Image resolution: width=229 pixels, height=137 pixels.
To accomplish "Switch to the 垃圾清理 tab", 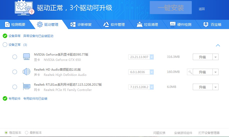I will point(147,25).
